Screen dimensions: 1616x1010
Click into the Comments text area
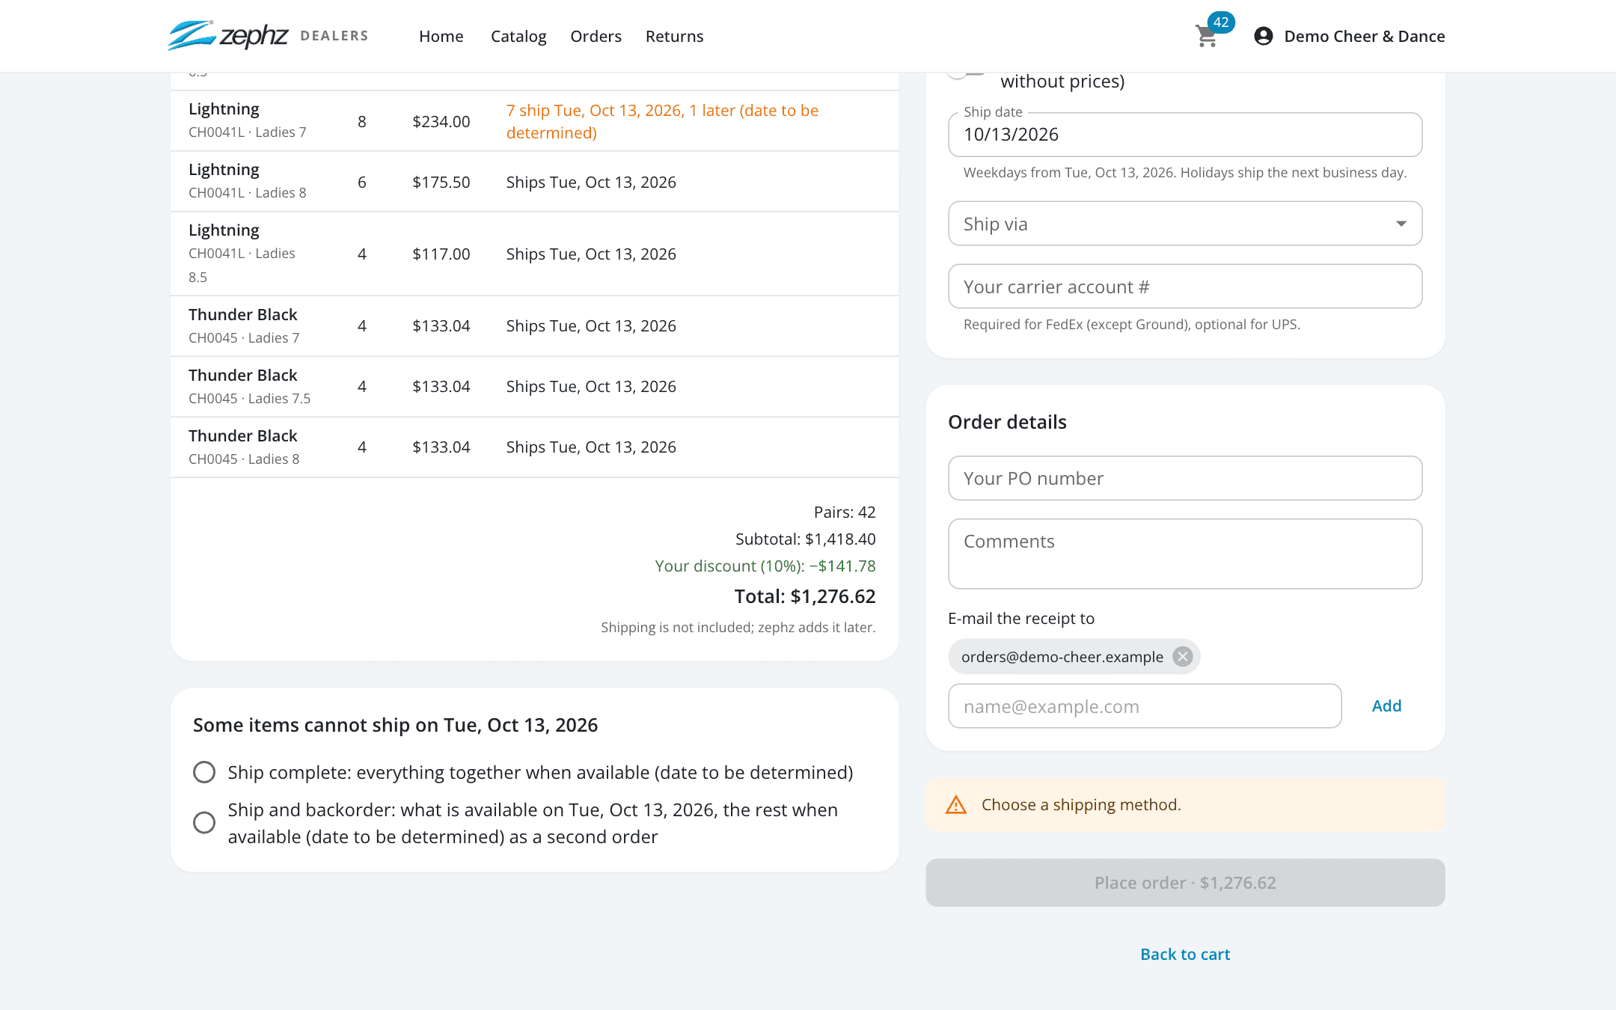click(1185, 554)
